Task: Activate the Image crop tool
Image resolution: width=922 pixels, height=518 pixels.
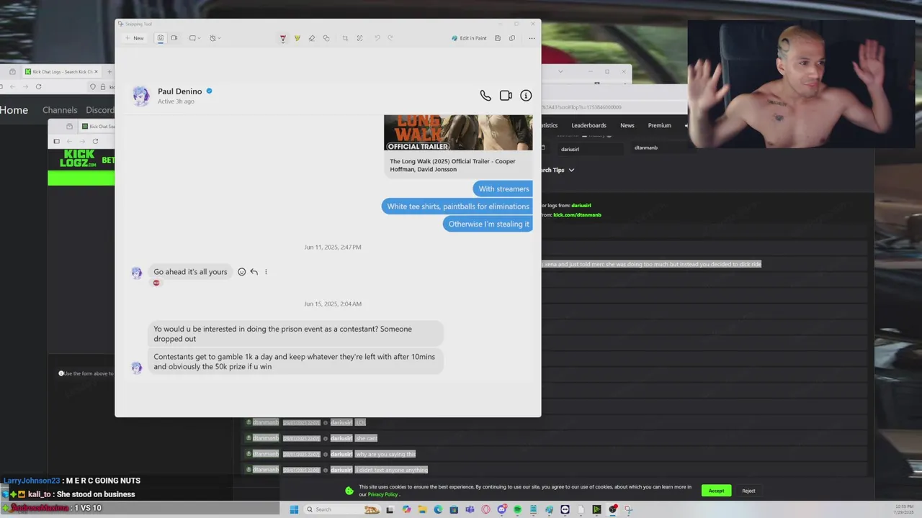Action: point(345,38)
